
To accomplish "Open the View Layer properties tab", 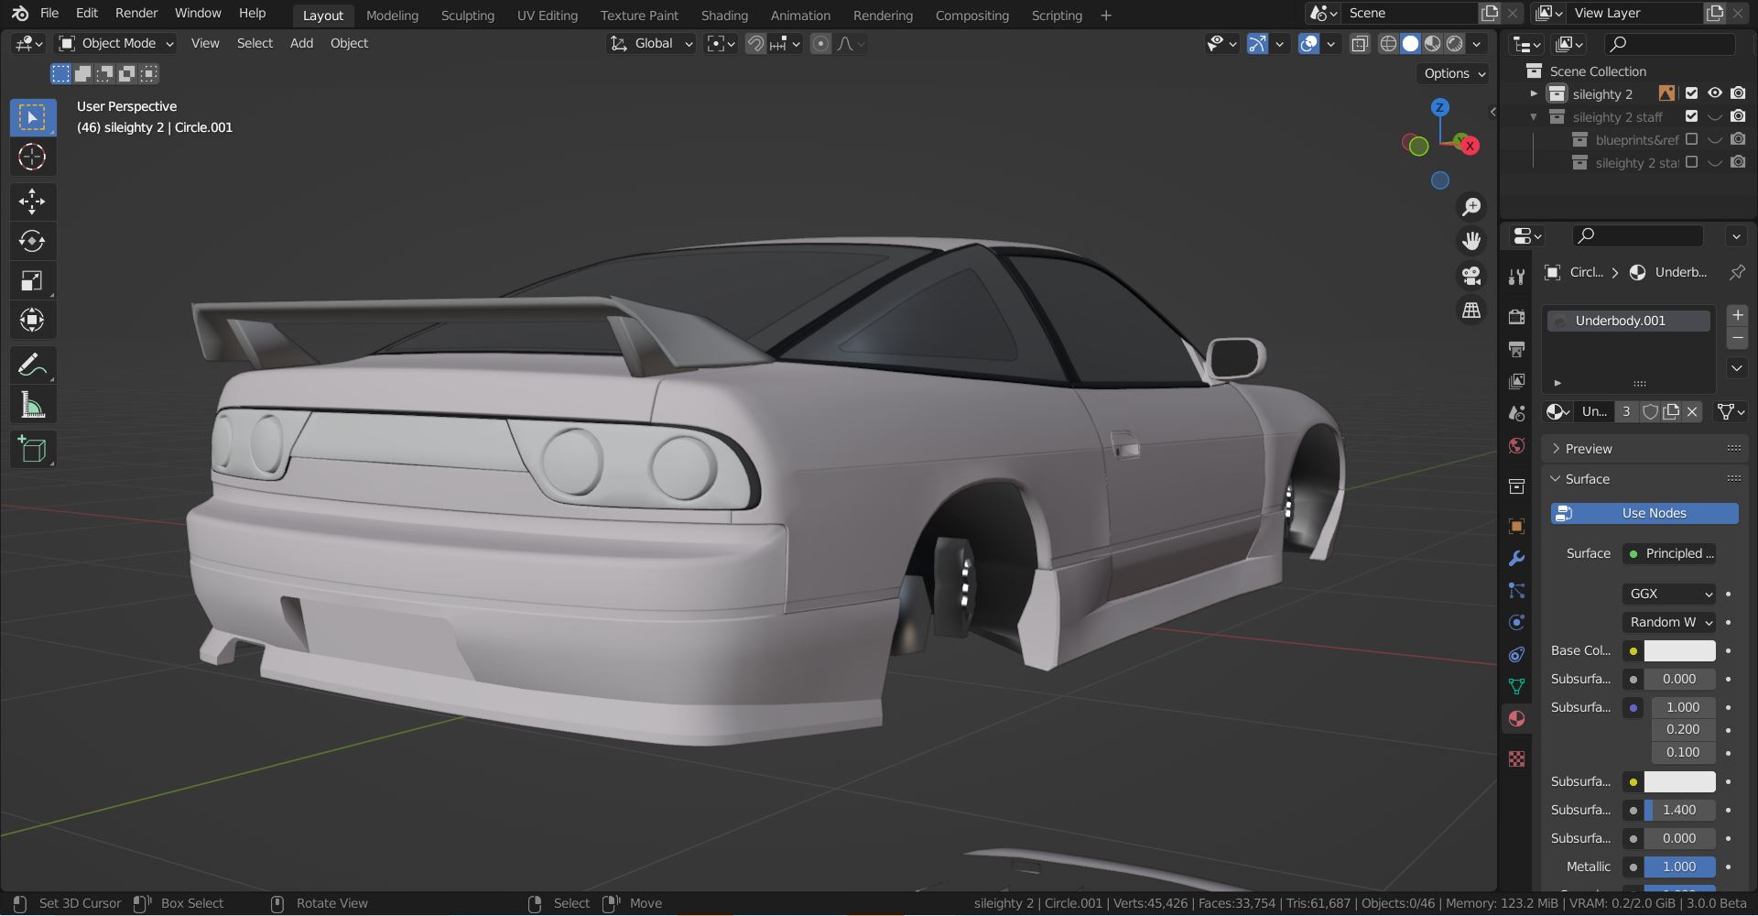I will point(1517,381).
